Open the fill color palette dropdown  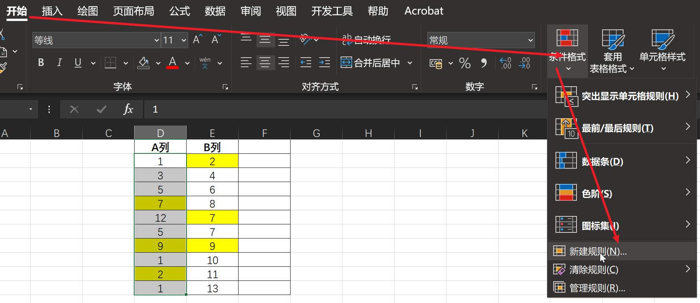[158, 63]
